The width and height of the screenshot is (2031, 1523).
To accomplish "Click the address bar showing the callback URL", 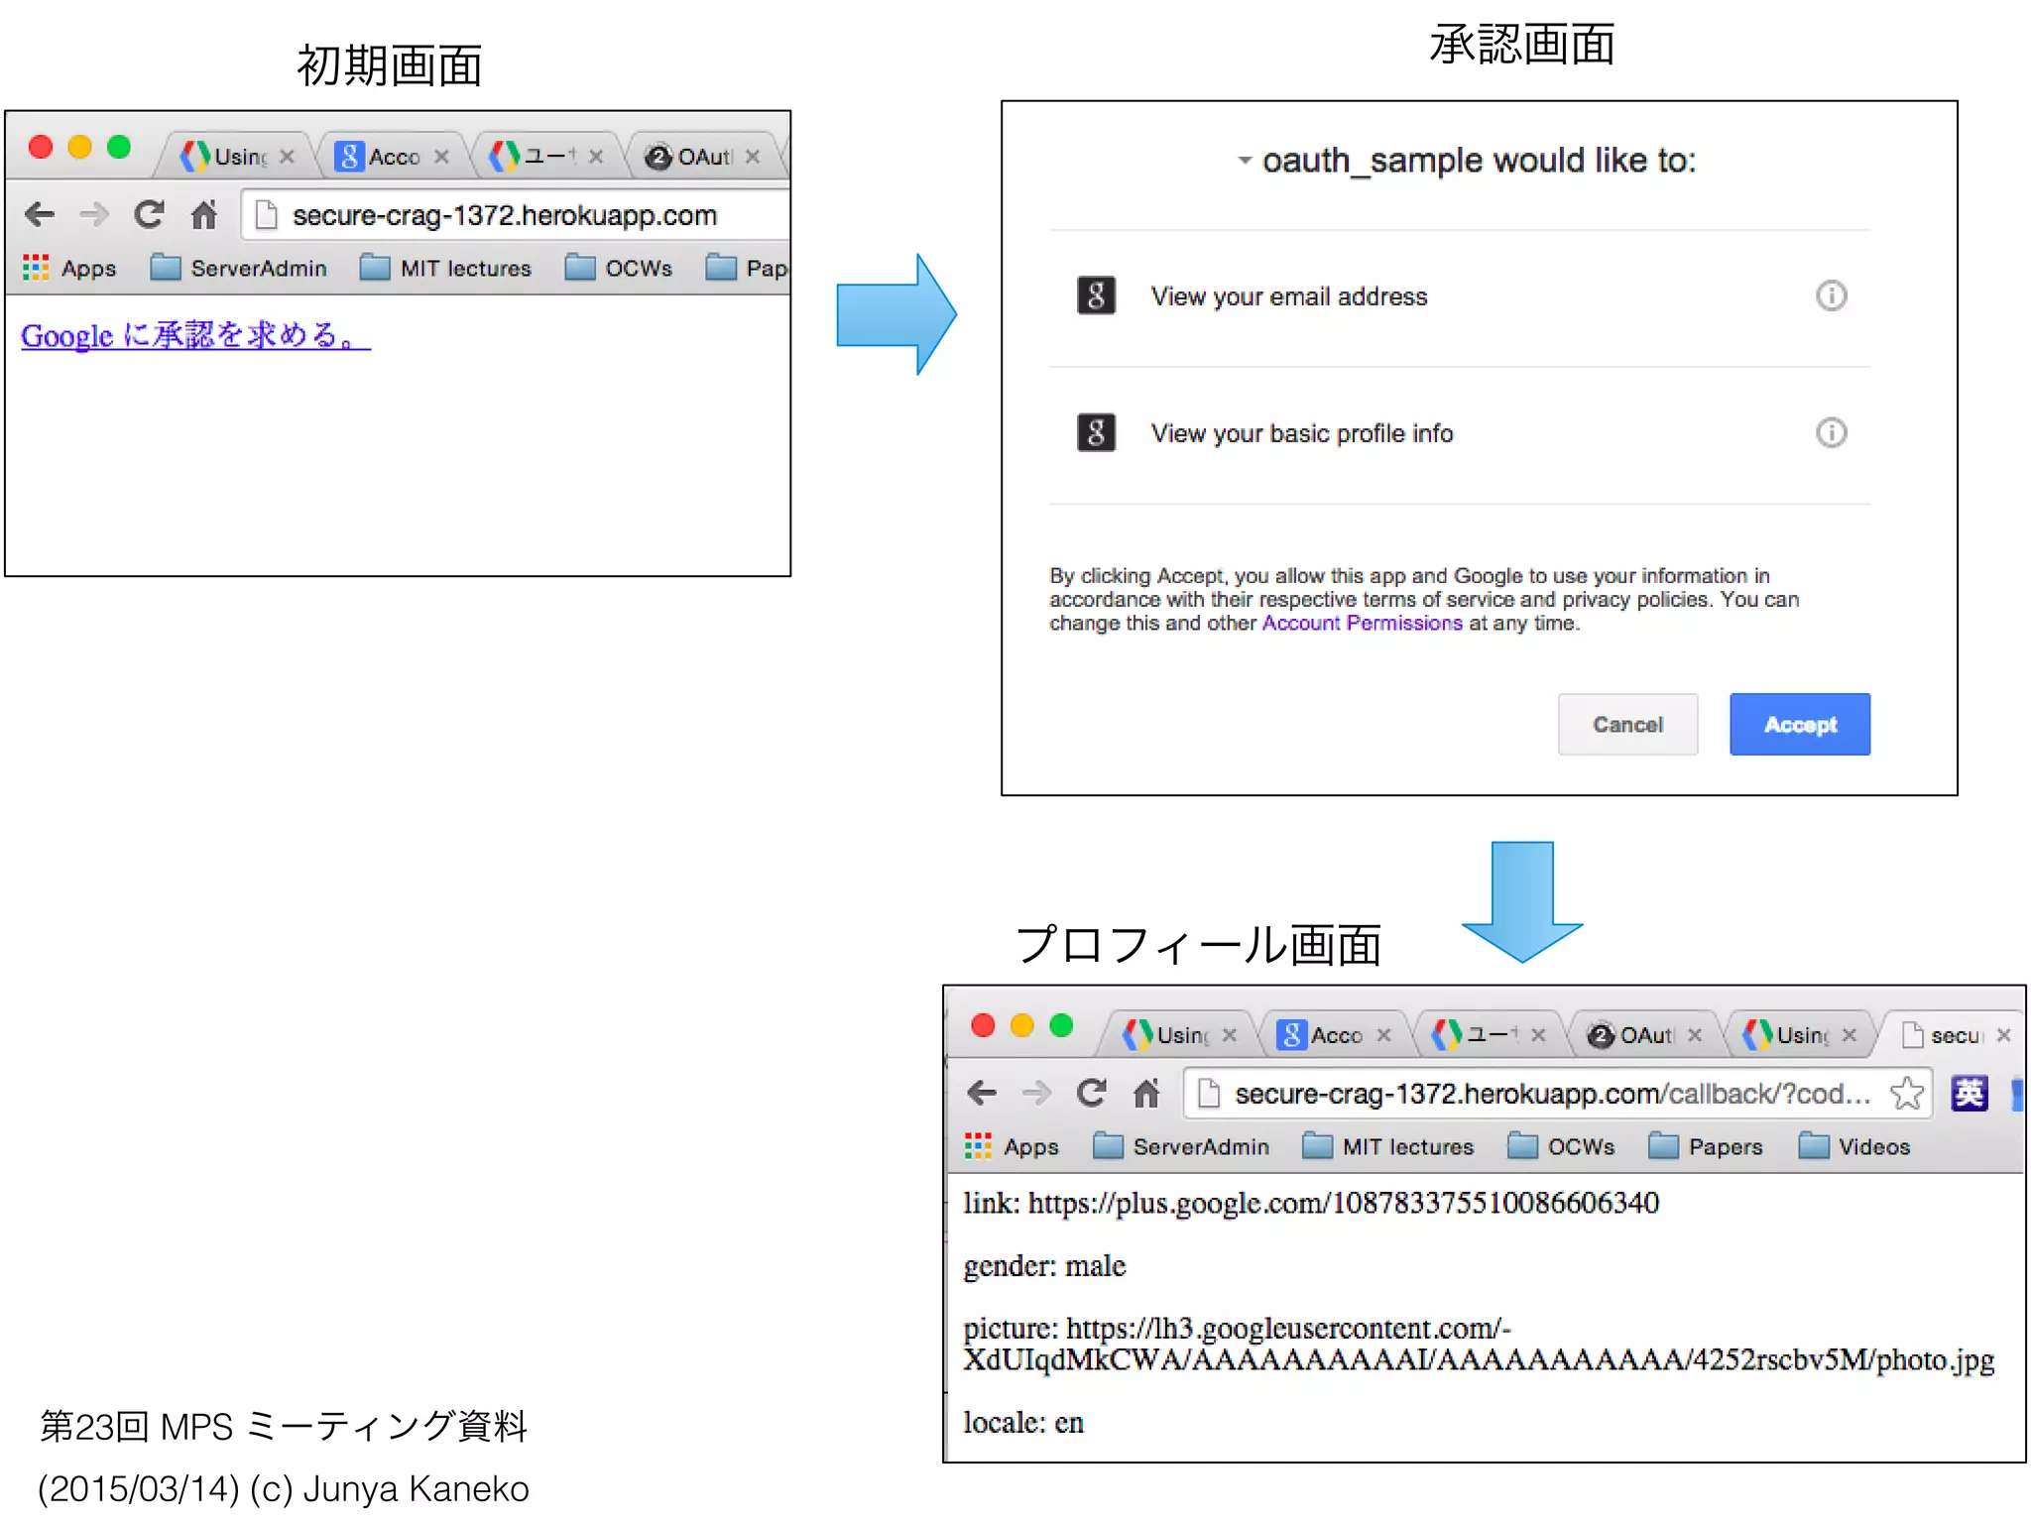I will coord(1547,1094).
